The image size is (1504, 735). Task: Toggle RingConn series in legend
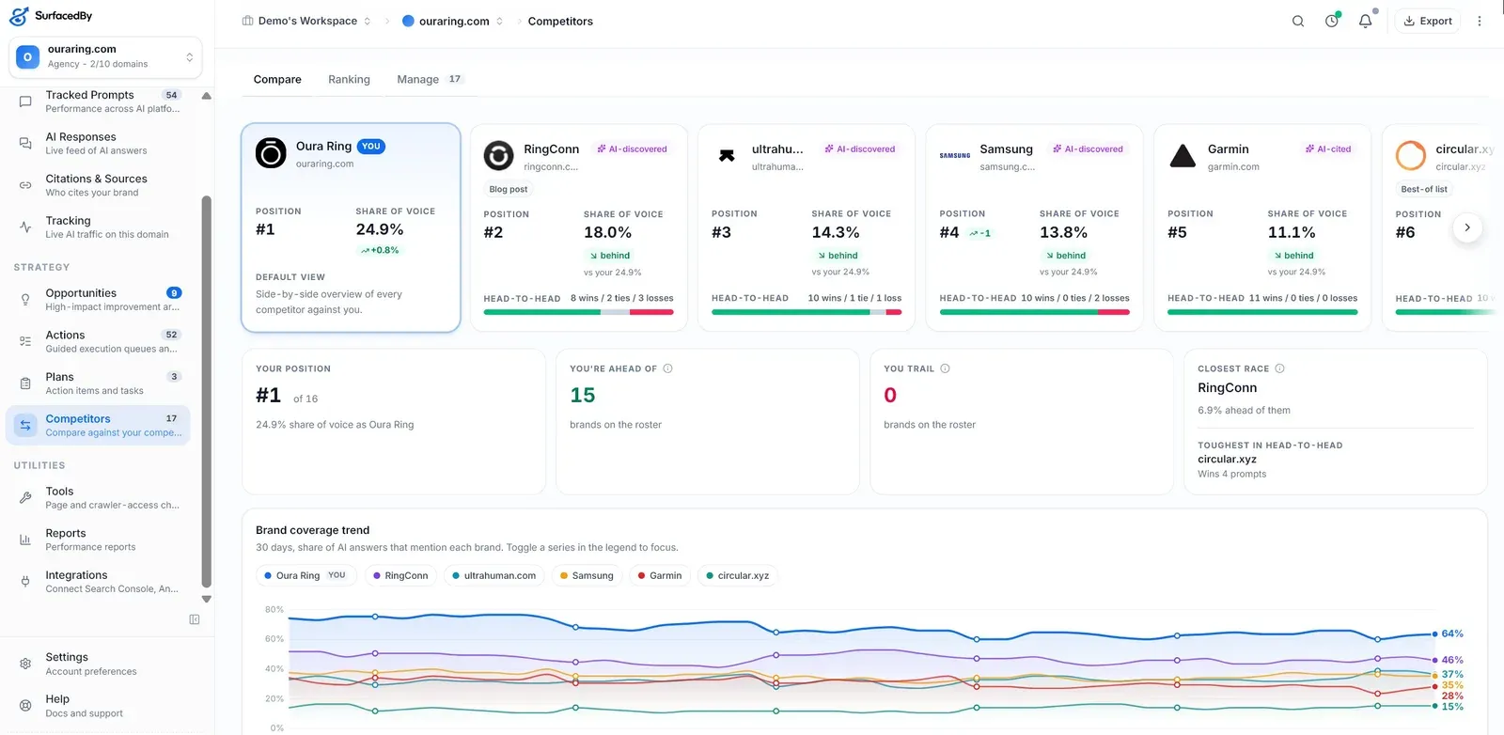click(x=400, y=575)
